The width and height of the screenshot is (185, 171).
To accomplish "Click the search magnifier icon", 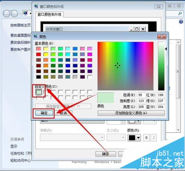I will point(180,13).
